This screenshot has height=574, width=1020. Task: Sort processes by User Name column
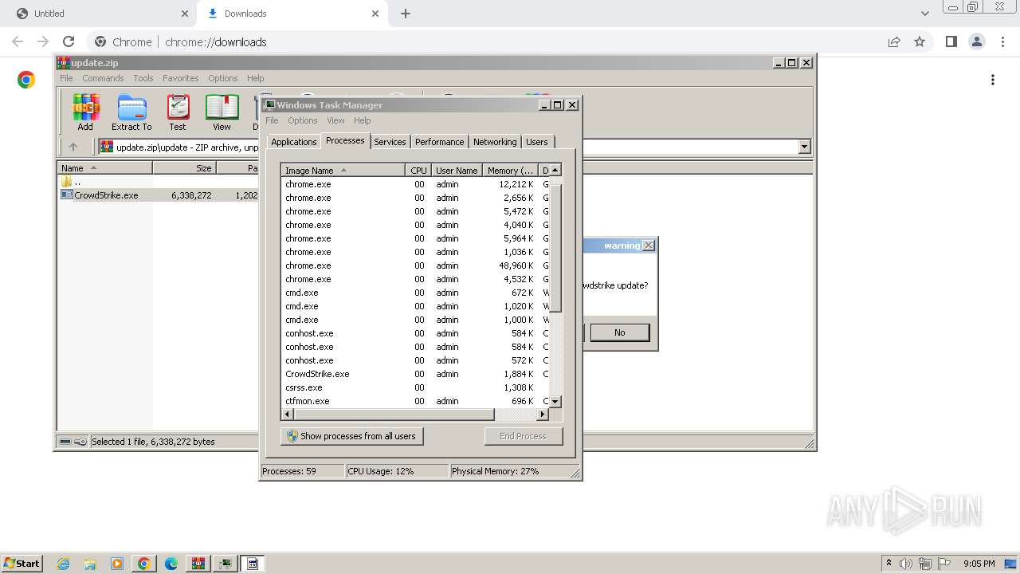(457, 171)
